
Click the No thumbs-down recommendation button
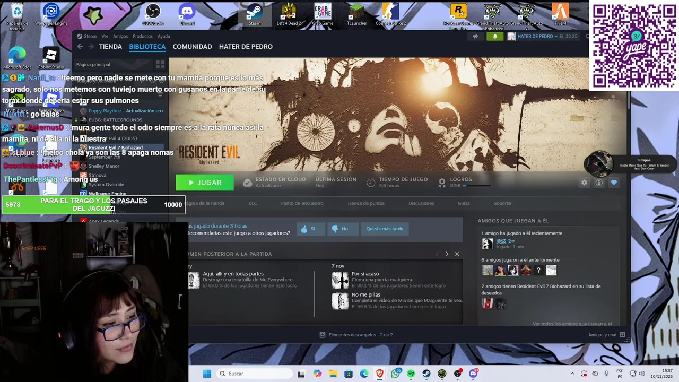[x=343, y=229]
